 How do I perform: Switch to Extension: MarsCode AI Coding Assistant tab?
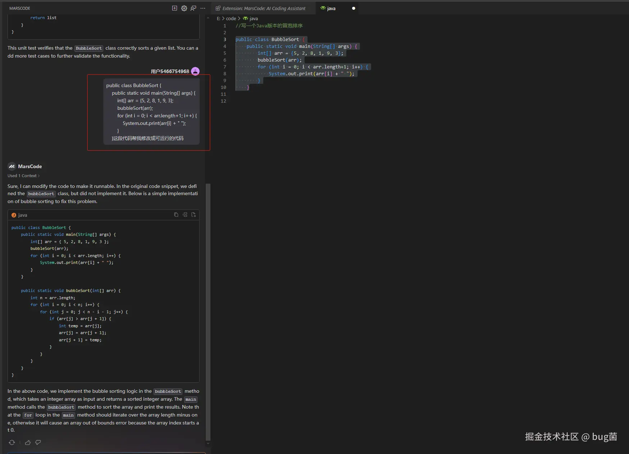264,8
